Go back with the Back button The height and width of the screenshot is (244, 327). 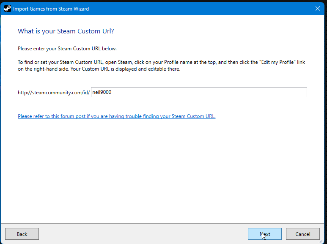pos(22,234)
